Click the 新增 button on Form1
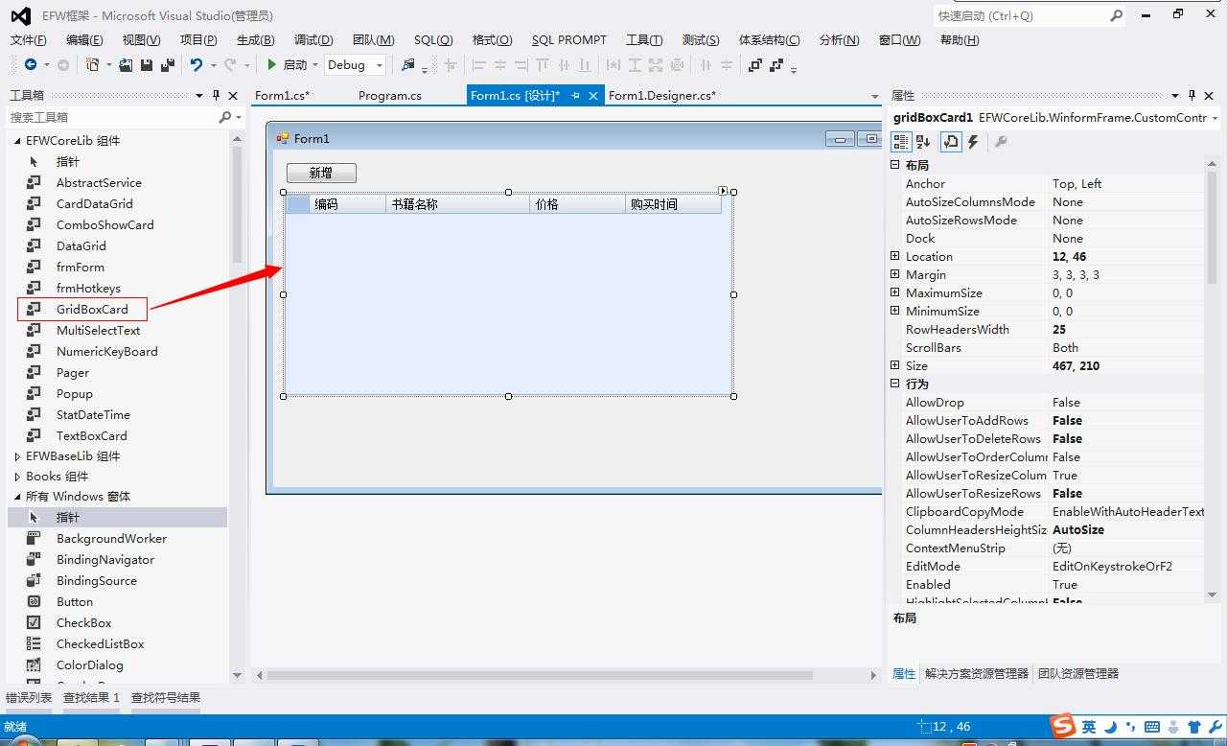The image size is (1227, 746). click(x=321, y=173)
